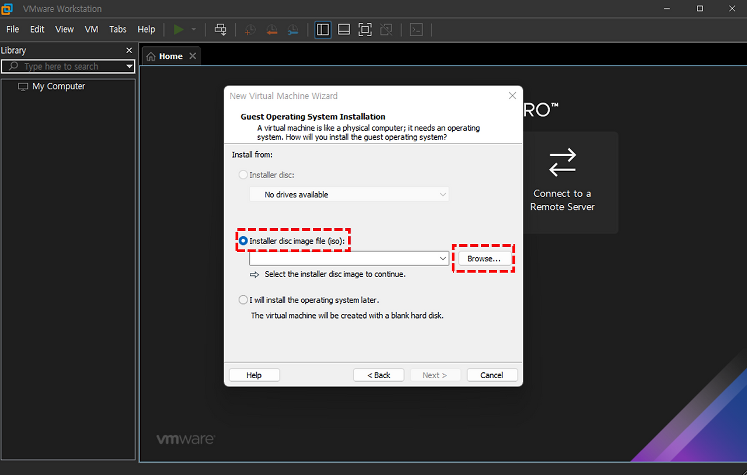Open the library search filter dropdown arrow
Viewport: 747px width, 475px height.
tap(130, 67)
